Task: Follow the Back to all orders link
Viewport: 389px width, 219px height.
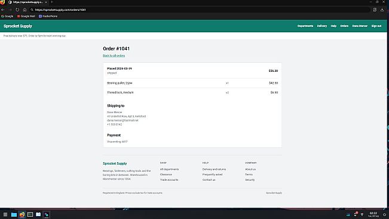Action: (x=114, y=56)
